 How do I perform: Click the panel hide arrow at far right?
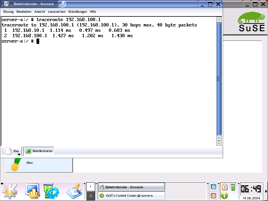point(266,191)
